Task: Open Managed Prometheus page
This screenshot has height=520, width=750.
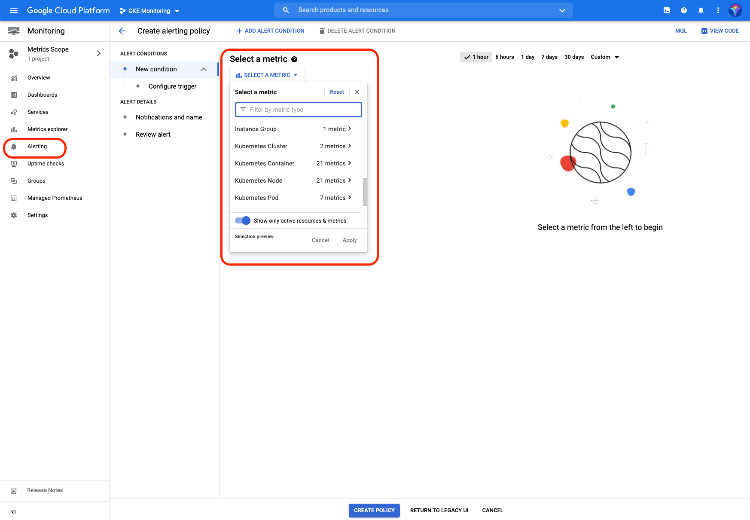Action: [55, 198]
